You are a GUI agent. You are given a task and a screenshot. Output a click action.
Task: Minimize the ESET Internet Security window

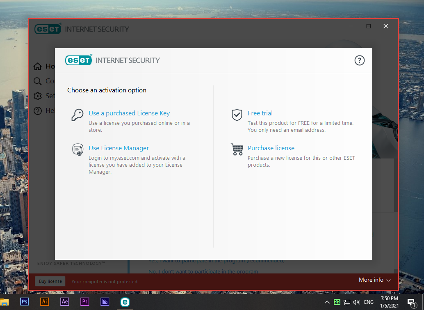tap(351, 26)
